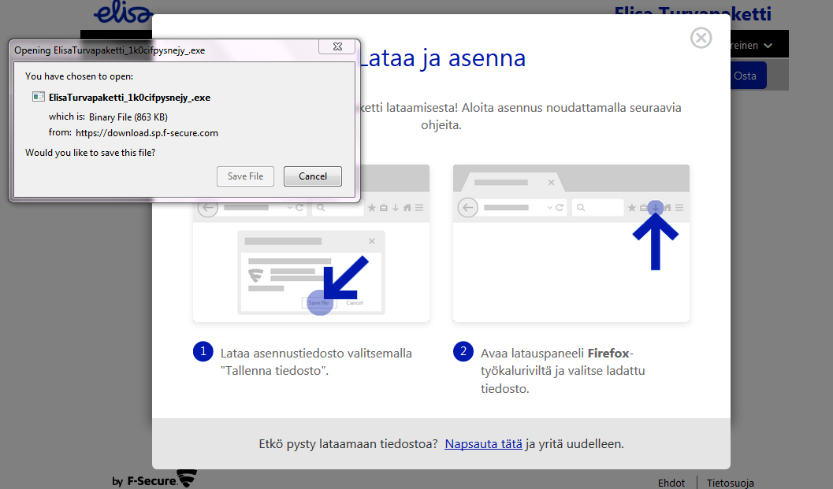The image size is (833, 489).
Task: Click the Napsauta tätä link
Action: (483, 444)
